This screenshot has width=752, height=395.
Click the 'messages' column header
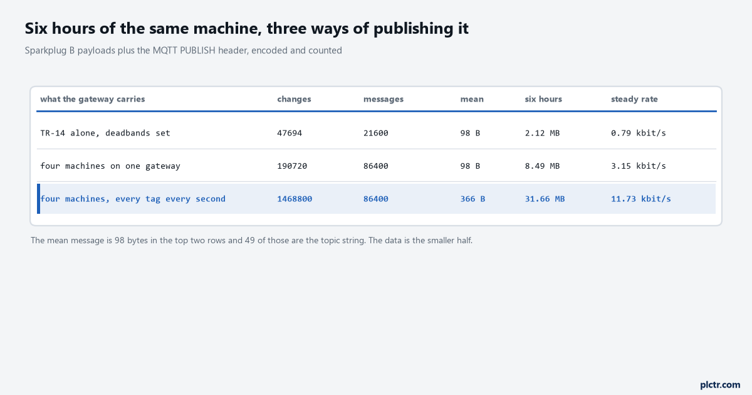click(x=384, y=99)
